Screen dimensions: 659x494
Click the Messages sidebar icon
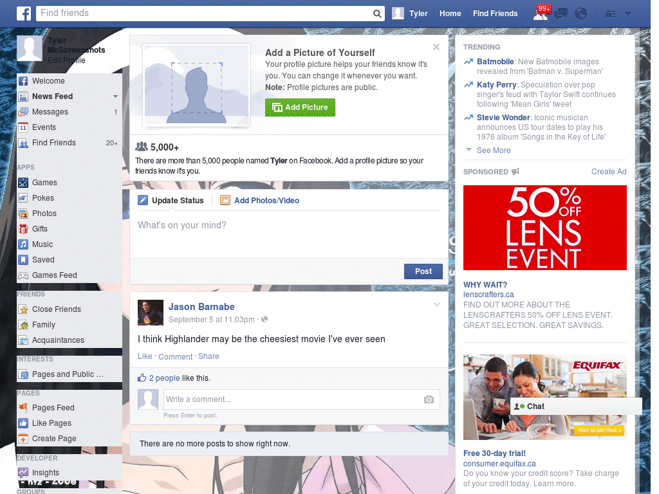click(23, 112)
